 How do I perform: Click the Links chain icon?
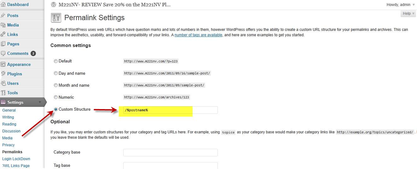coord(3,34)
